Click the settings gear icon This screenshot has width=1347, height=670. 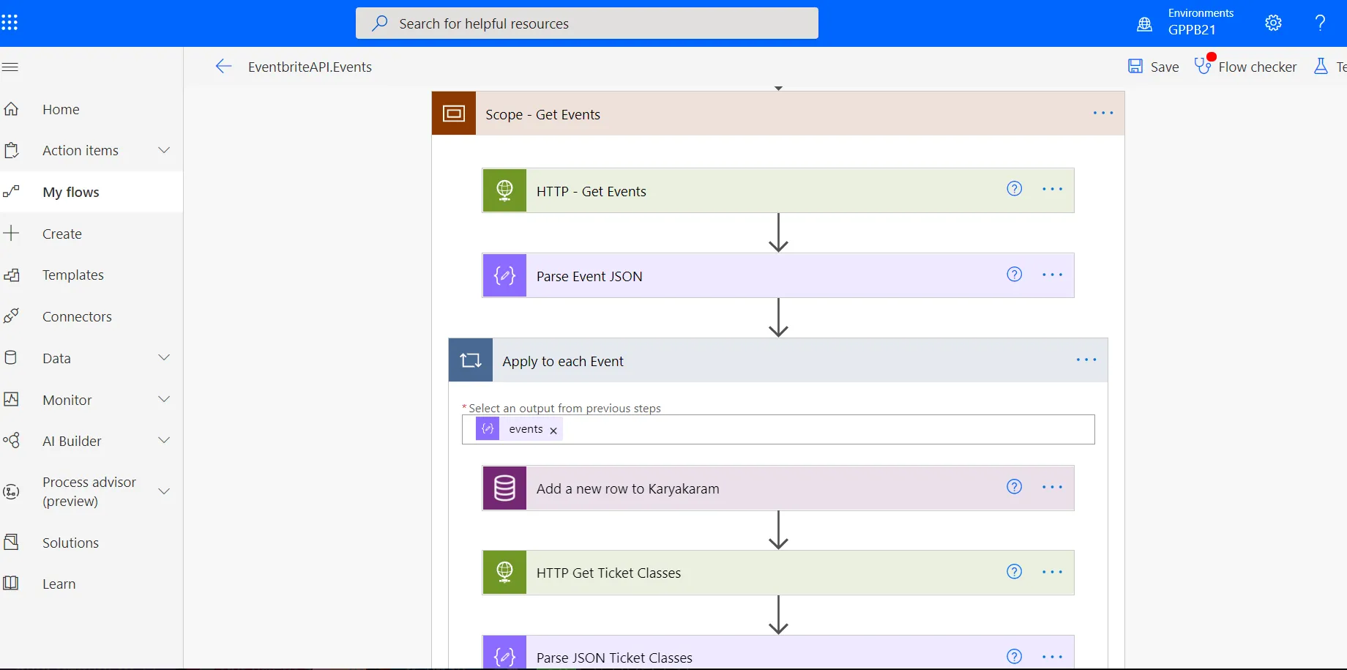[1273, 23]
